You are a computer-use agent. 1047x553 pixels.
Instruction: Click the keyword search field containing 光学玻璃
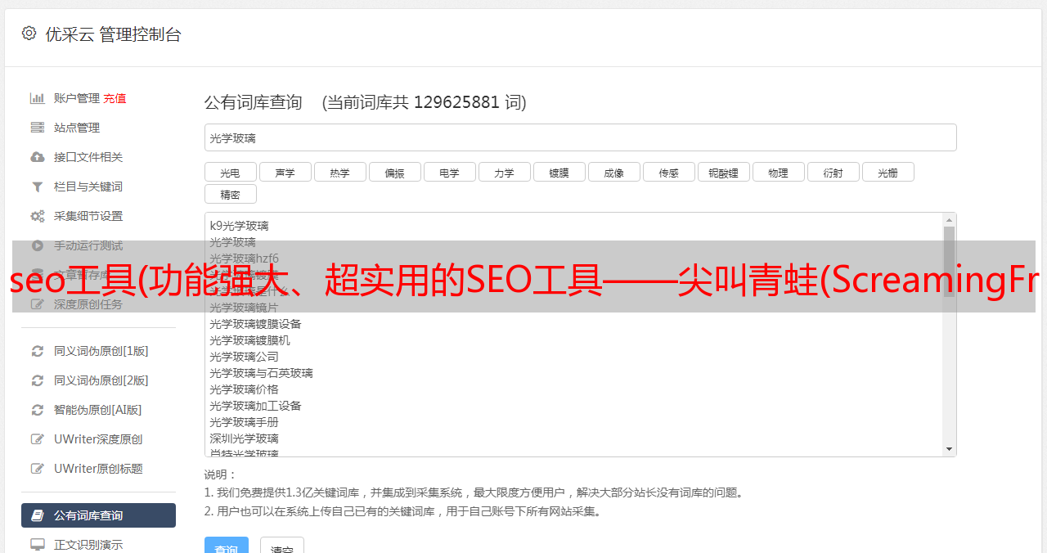click(x=580, y=137)
